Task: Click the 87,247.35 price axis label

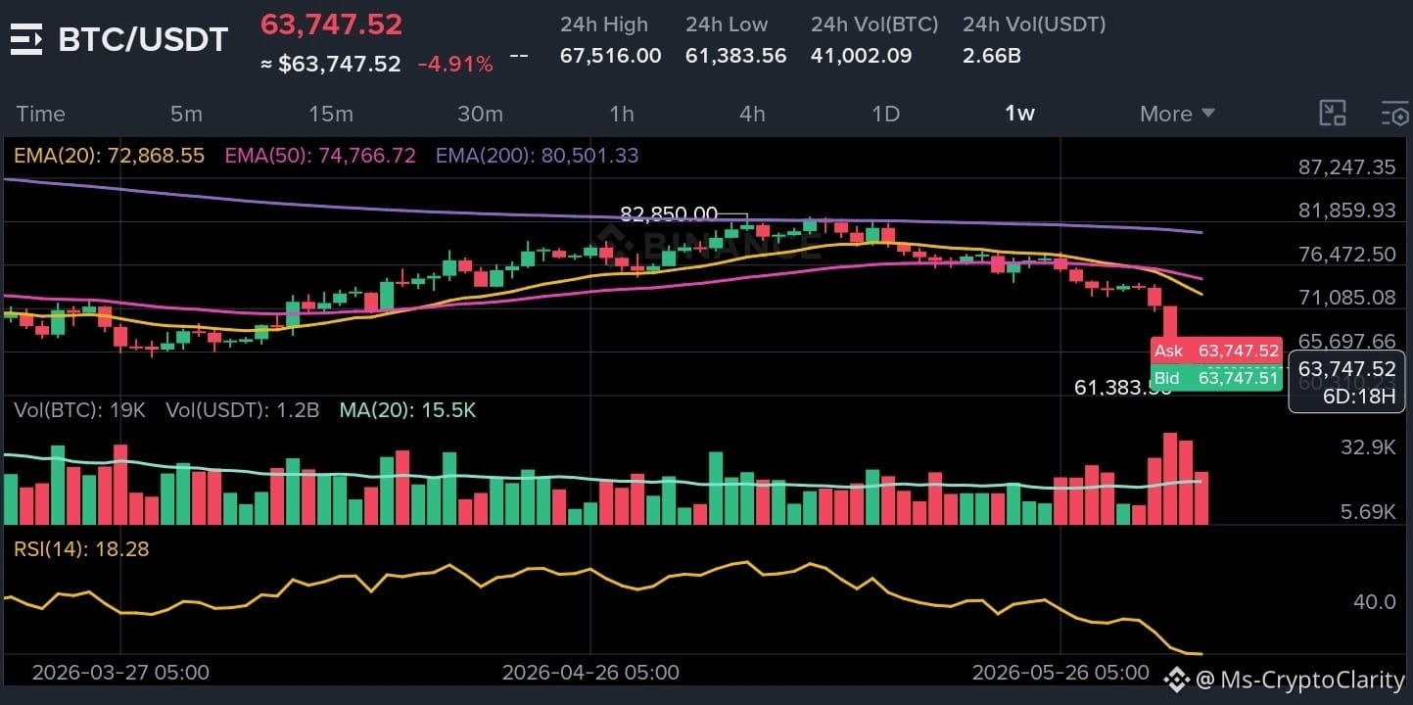Action: click(1346, 167)
